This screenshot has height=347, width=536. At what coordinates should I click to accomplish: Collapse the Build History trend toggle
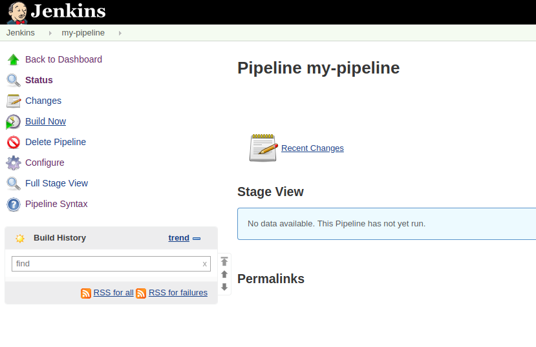(197, 239)
